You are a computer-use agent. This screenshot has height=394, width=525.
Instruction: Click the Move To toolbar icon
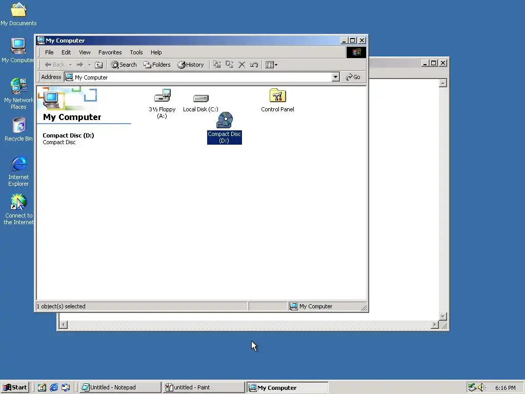coord(217,65)
